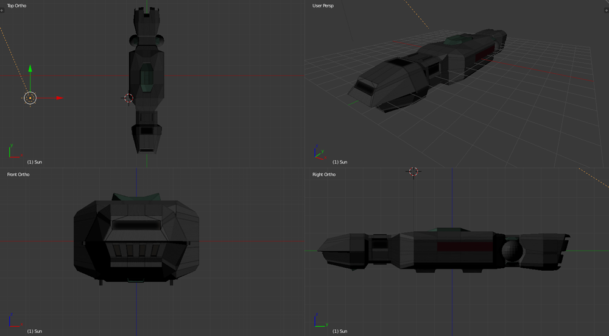
Task: Click the axis orientation gizmo in Right Ortho
Action: [x=321, y=320]
